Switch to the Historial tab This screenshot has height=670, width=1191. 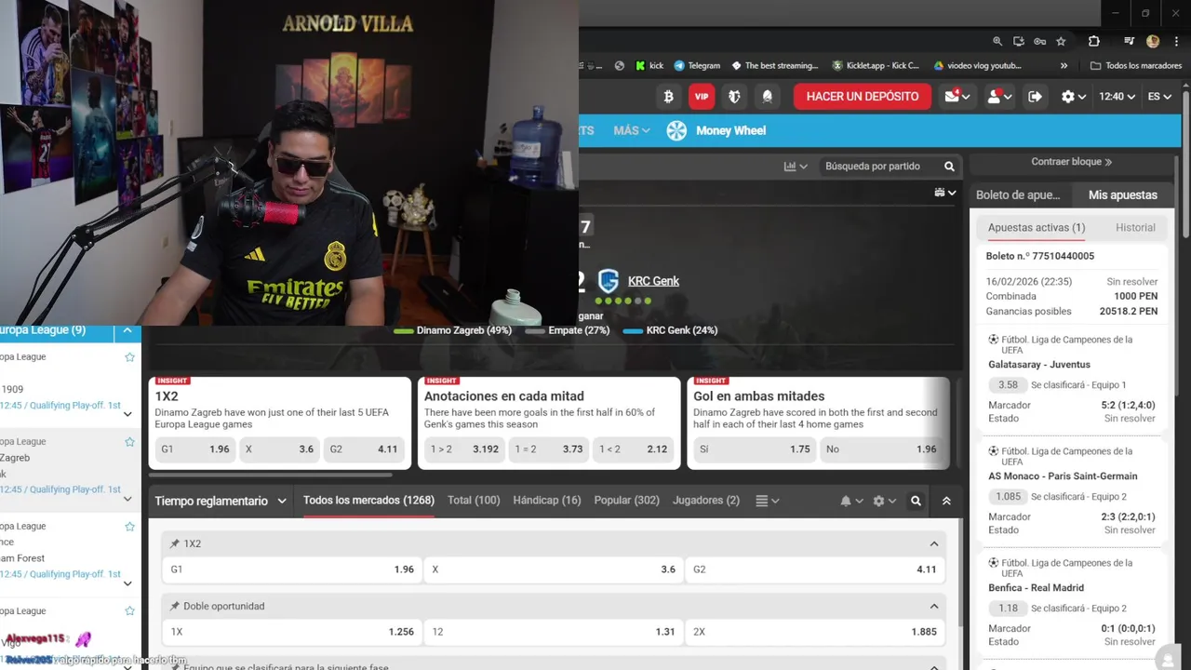point(1135,228)
